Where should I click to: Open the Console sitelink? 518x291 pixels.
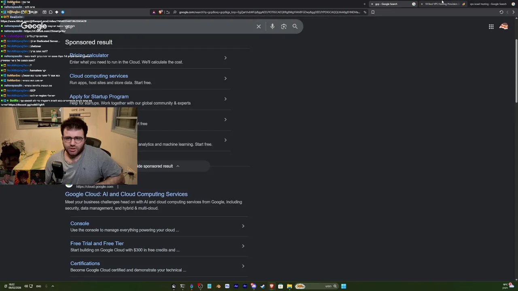click(80, 224)
